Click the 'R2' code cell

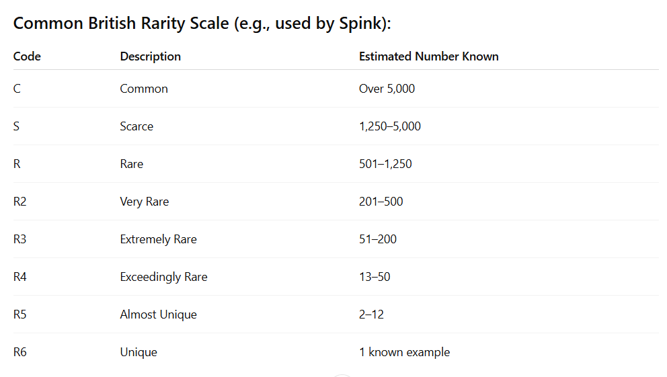coord(20,202)
